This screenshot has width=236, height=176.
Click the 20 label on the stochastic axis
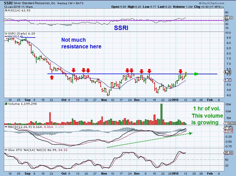tap(227, 165)
